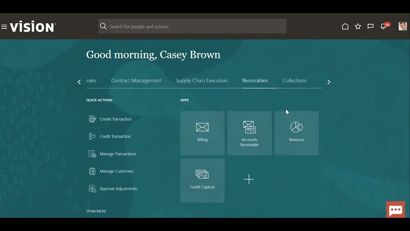The image size is (410, 231).
Task: Open the Accounts Receivable app tile
Action: point(250,133)
